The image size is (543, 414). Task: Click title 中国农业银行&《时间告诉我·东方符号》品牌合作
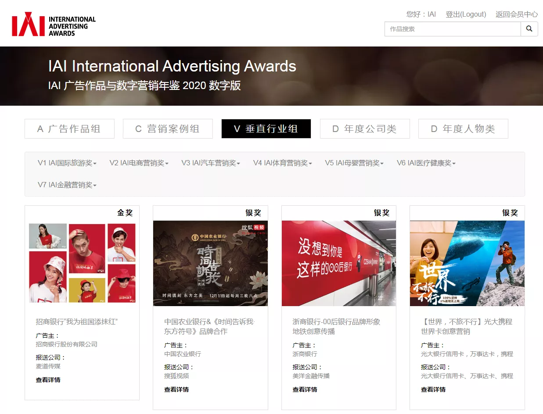tap(209, 327)
